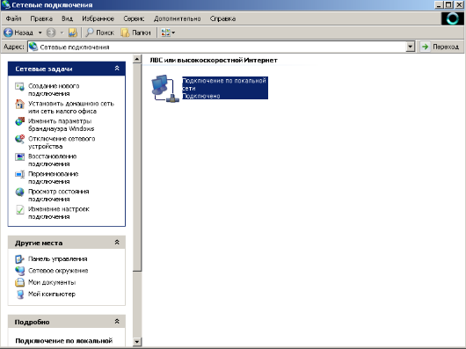Click the Восстановление подключения icon
This screenshot has height=349, width=466.
click(19, 156)
